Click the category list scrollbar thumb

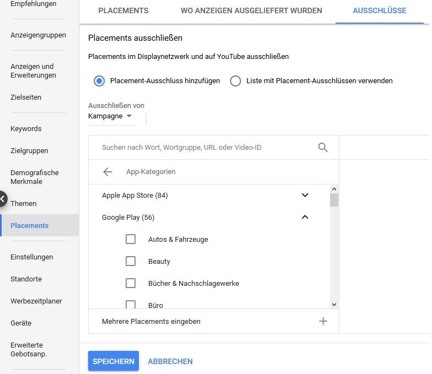334,200
